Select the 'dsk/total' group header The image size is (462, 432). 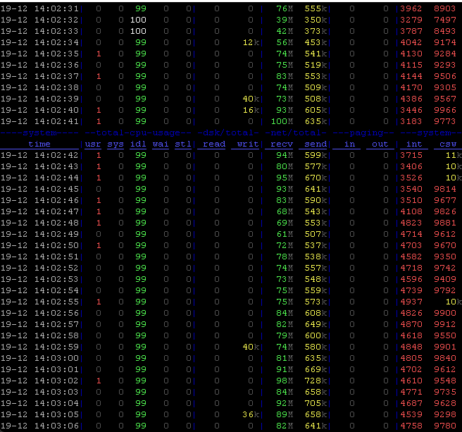tap(228, 132)
